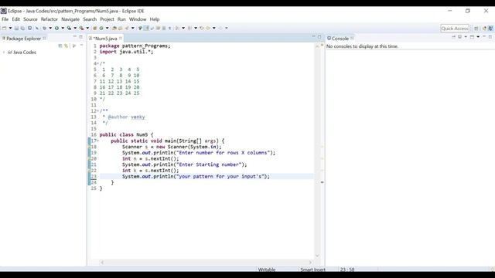Click the Writable status bar entry

pyautogui.click(x=267, y=270)
